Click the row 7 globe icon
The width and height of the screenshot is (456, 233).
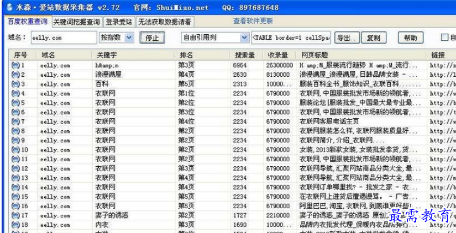15,121
